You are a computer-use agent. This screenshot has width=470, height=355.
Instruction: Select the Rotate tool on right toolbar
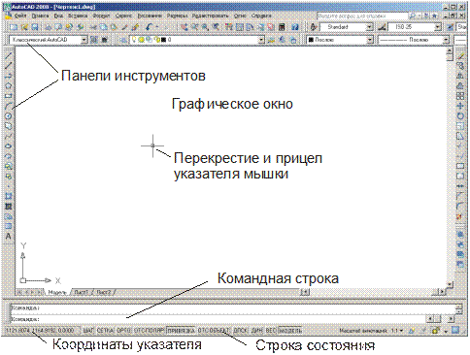460,115
